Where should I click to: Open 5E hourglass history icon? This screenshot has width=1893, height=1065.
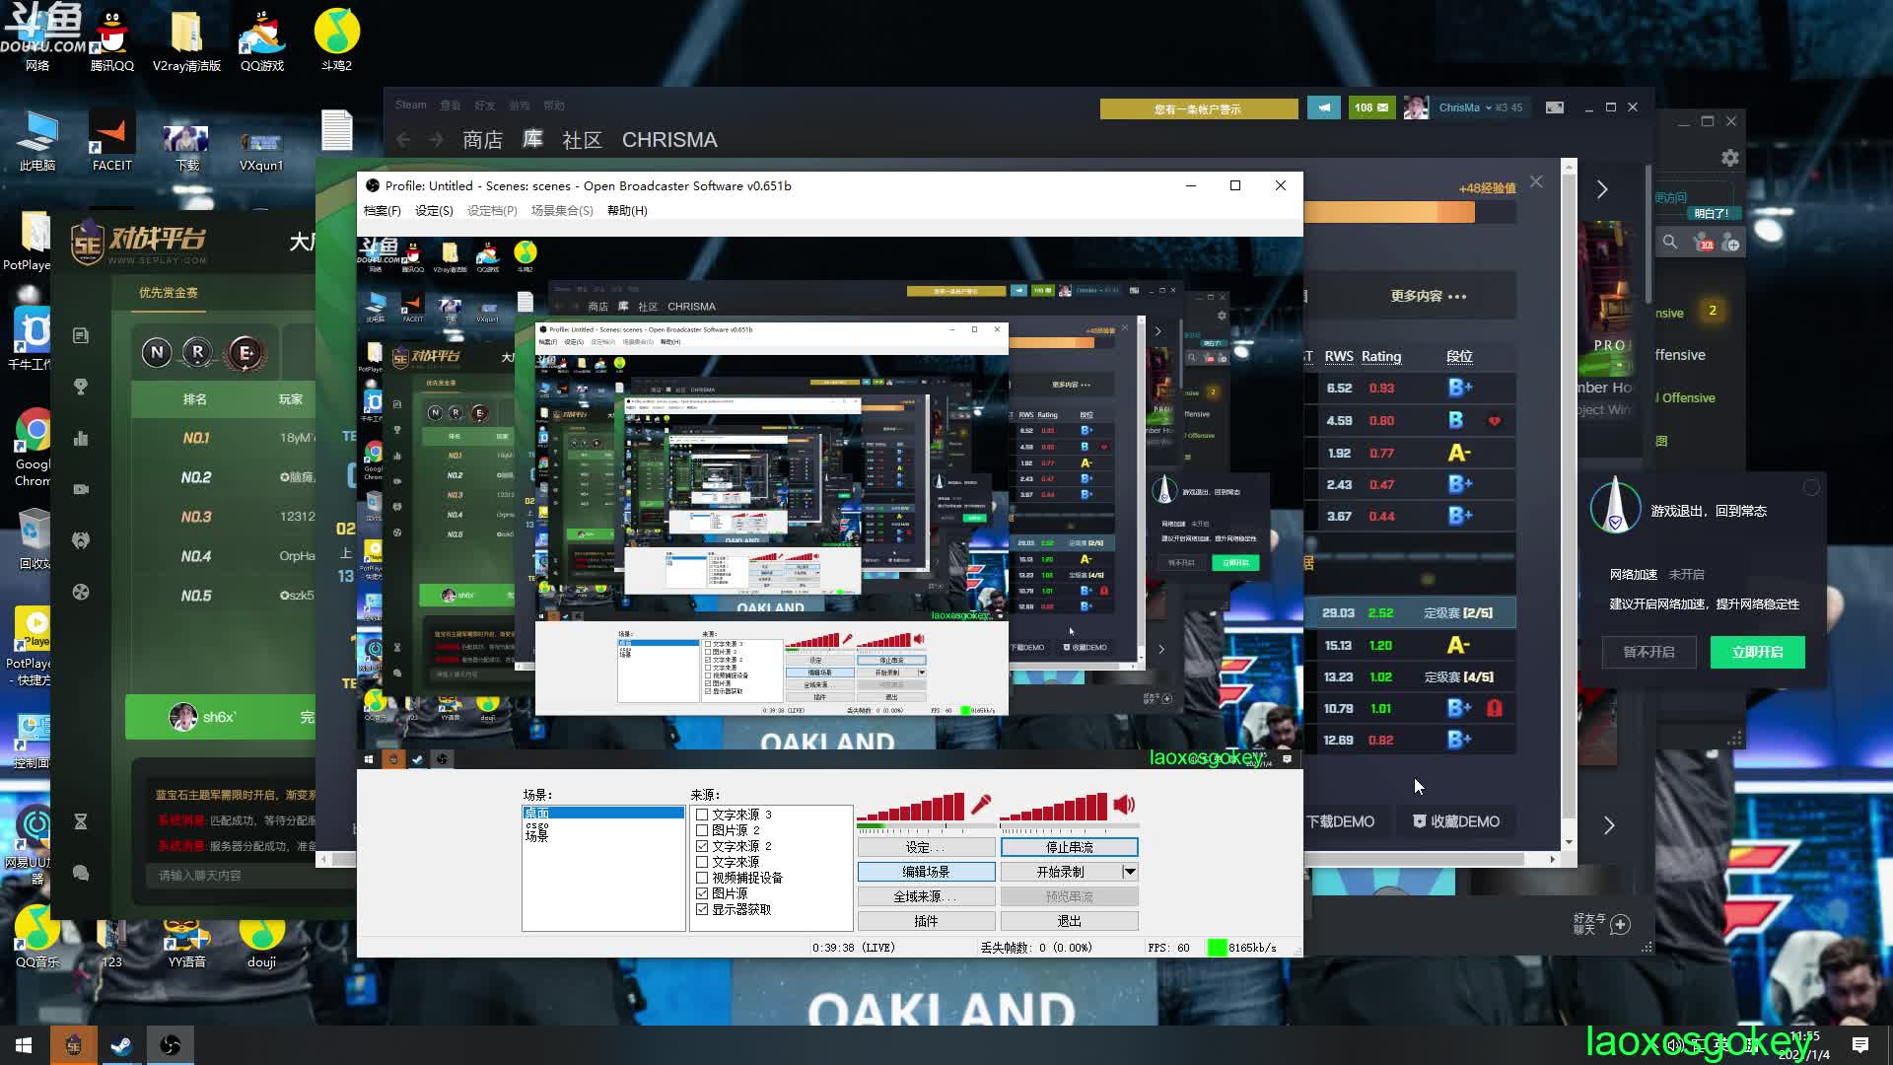pyautogui.click(x=81, y=821)
